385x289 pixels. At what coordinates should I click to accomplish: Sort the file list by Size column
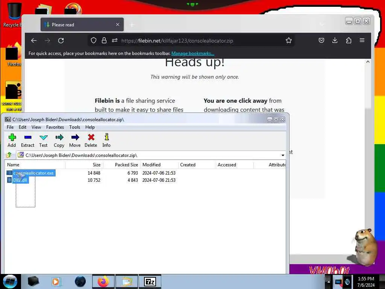84,165
